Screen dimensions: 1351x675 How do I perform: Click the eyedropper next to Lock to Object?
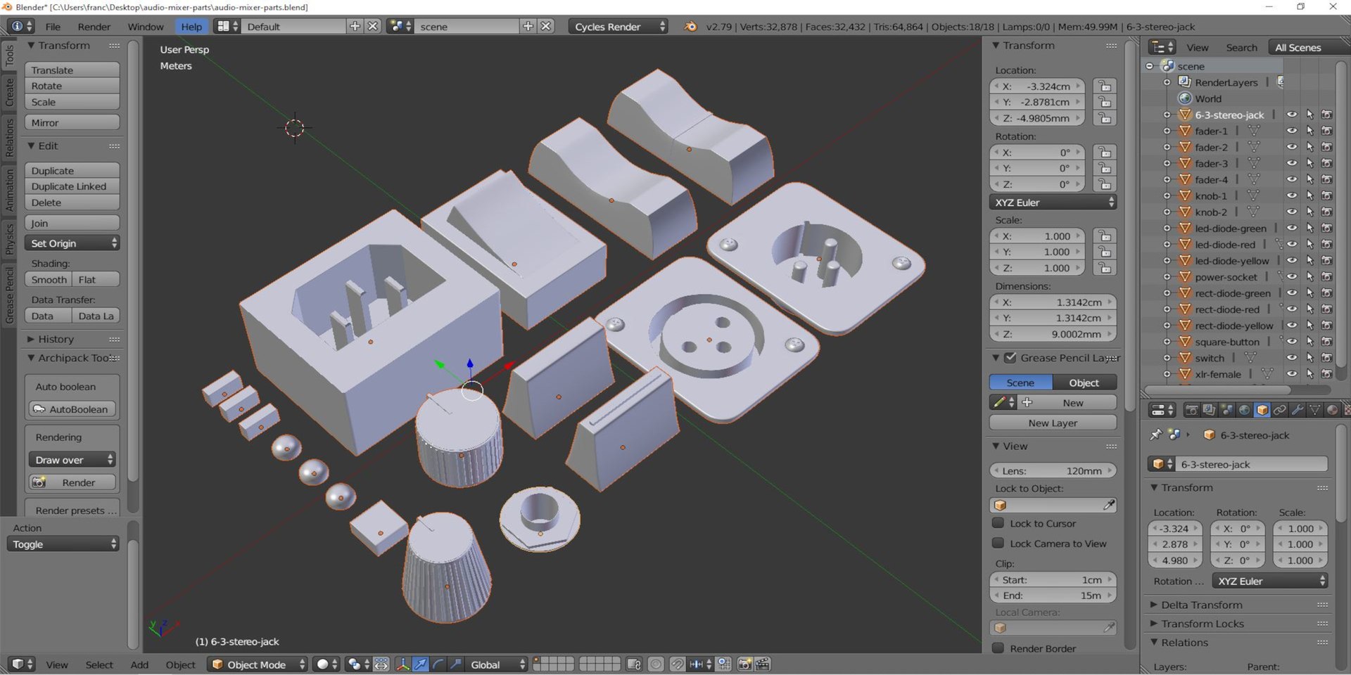[x=1109, y=505]
